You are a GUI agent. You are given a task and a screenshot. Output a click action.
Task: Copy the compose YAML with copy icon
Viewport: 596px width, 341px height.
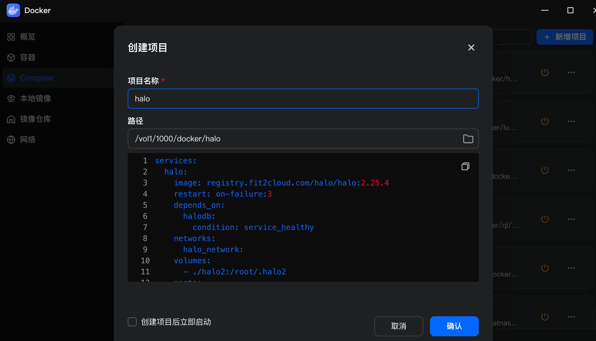click(465, 166)
